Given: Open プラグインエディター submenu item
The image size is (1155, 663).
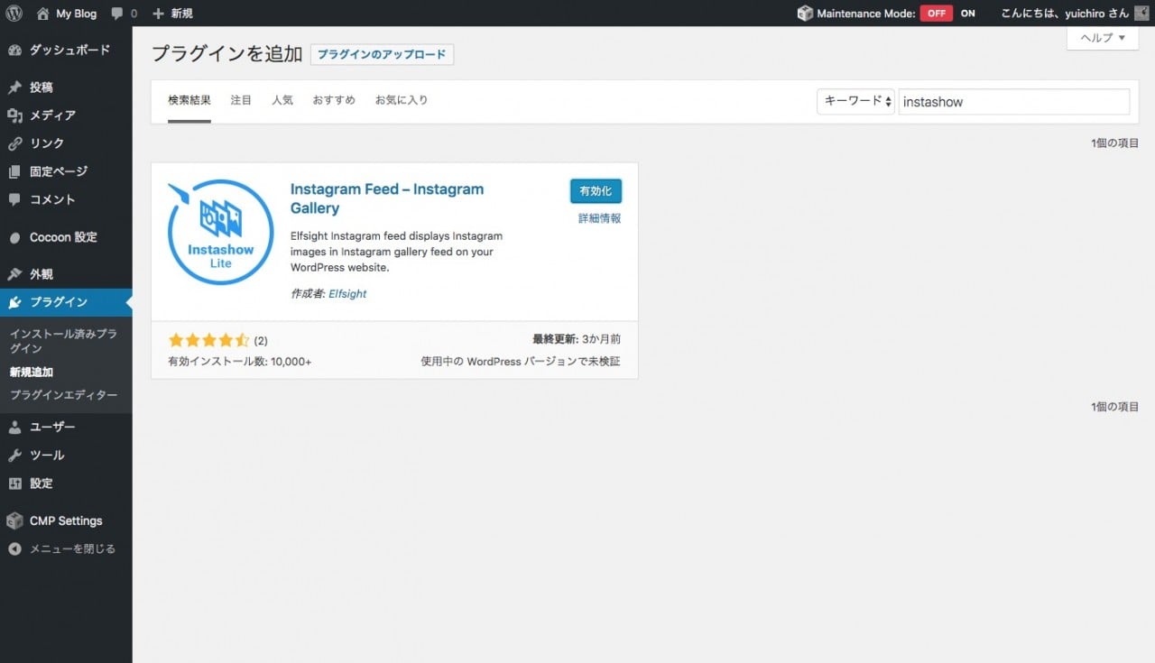Looking at the screenshot, I should tap(63, 395).
